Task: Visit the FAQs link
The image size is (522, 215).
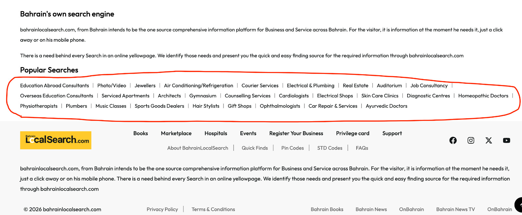Action: pyautogui.click(x=362, y=148)
